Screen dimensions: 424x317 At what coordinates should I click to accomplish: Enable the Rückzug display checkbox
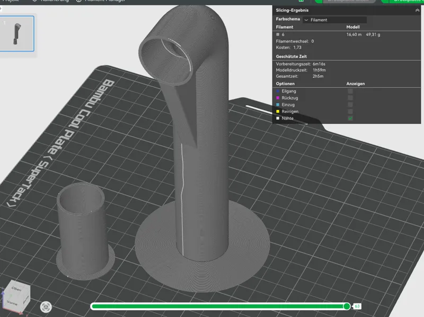(350, 98)
